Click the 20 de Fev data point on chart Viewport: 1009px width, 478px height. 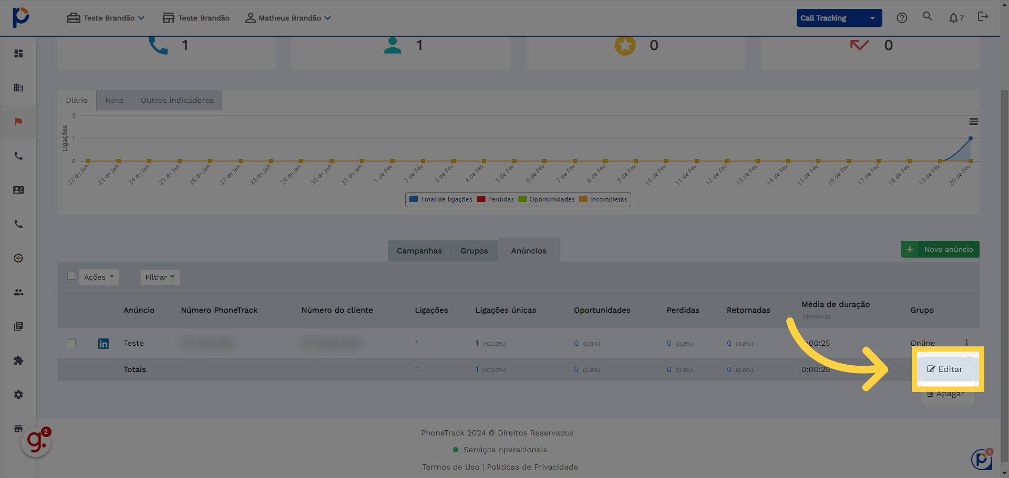coord(971,139)
